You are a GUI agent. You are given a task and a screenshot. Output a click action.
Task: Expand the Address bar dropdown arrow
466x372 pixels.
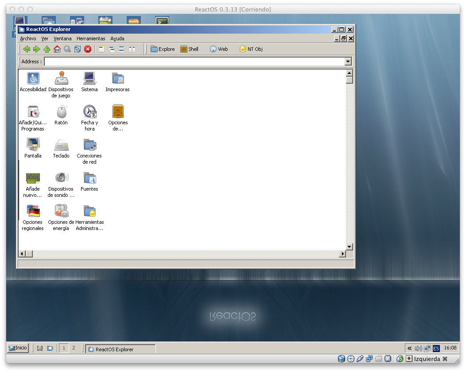[x=348, y=61]
